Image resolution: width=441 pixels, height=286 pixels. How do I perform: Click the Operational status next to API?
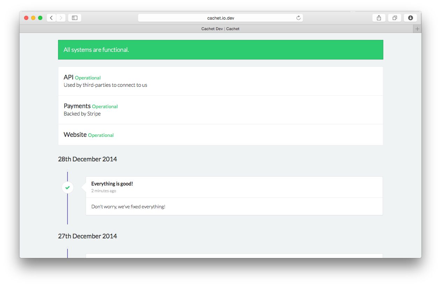88,78
